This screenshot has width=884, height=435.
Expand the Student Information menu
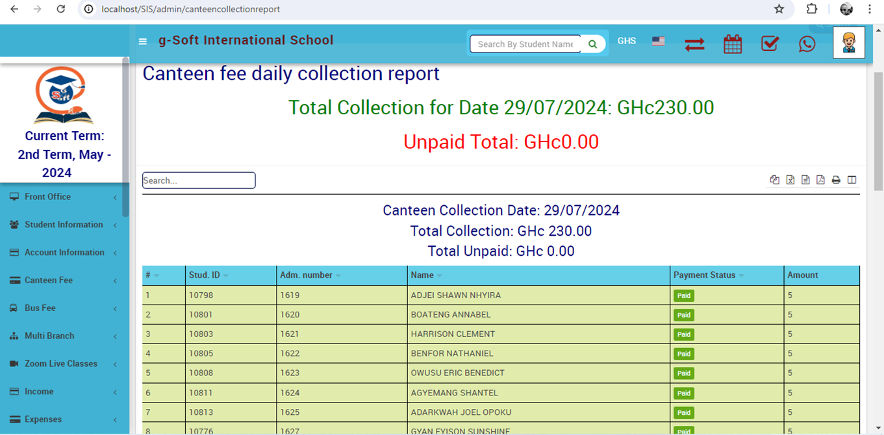click(x=63, y=225)
